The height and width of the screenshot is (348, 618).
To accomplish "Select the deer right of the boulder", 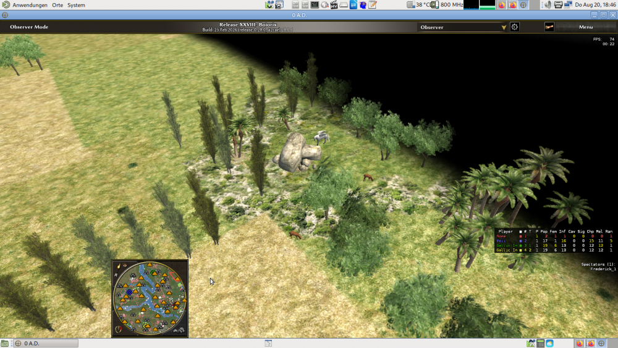I will coord(368,178).
